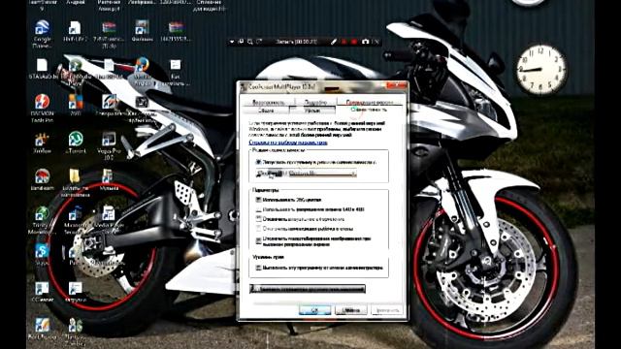This screenshot has height=349, width=621.
Task: Select the Музыка desktop shortcut
Action: click(109, 179)
